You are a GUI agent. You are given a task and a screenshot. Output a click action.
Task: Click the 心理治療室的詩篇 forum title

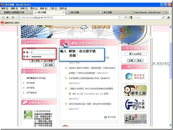tap(42, 111)
